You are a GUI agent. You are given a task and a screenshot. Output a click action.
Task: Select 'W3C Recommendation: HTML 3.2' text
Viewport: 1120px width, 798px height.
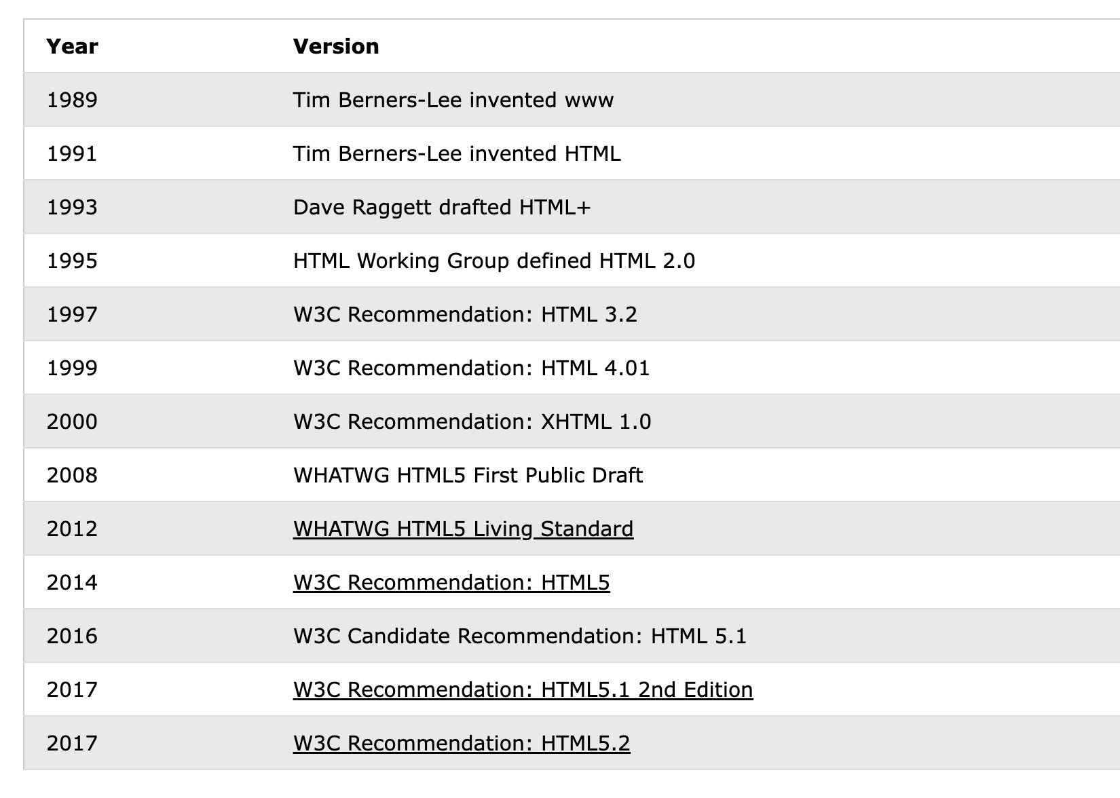[x=465, y=314]
